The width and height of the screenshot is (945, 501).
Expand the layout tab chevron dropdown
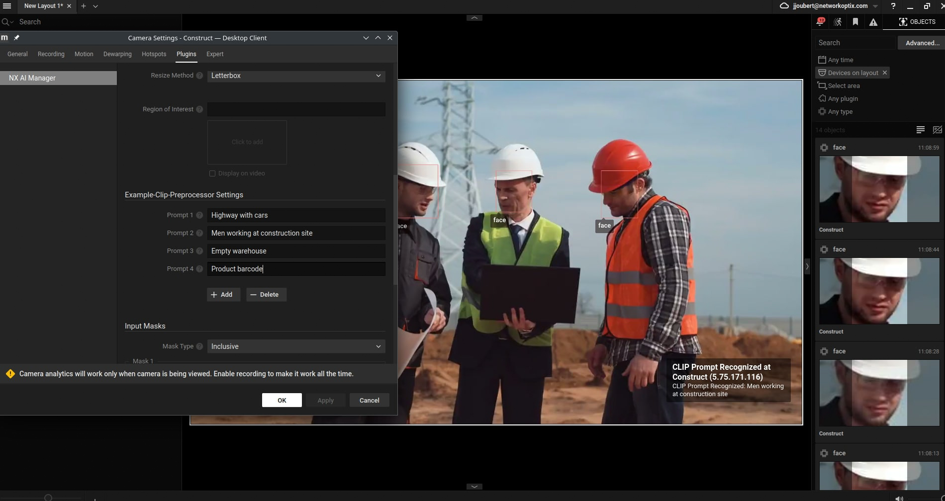pyautogui.click(x=95, y=6)
